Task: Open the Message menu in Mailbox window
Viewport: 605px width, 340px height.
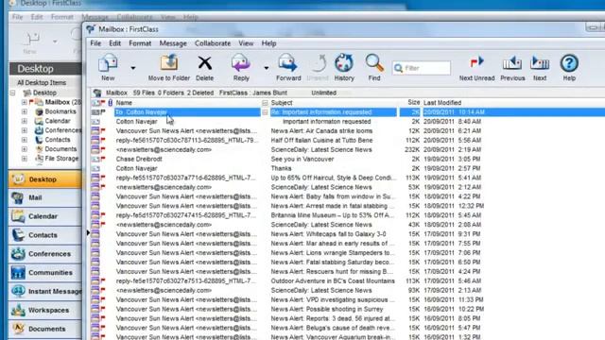Action: coord(173,43)
